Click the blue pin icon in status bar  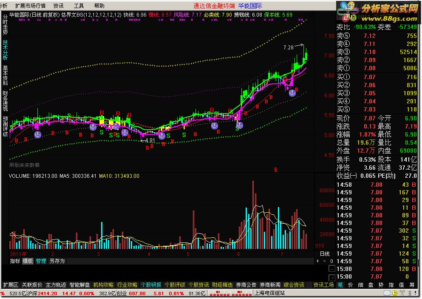point(416,293)
